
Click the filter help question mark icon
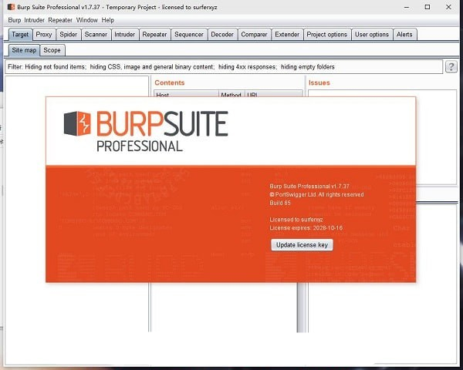click(451, 67)
